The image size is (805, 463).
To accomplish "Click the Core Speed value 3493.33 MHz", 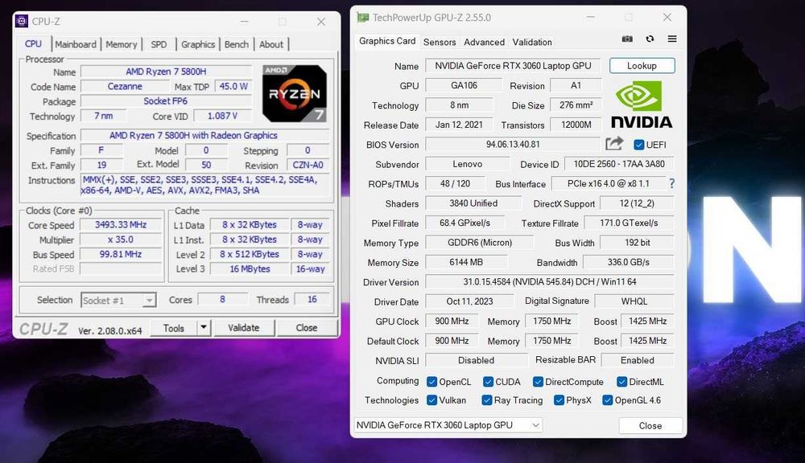I will [x=121, y=224].
